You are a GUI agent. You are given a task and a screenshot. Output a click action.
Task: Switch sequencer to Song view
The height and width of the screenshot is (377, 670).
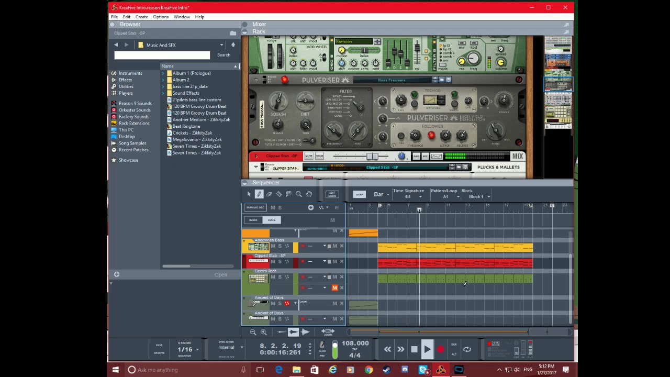tap(271, 220)
